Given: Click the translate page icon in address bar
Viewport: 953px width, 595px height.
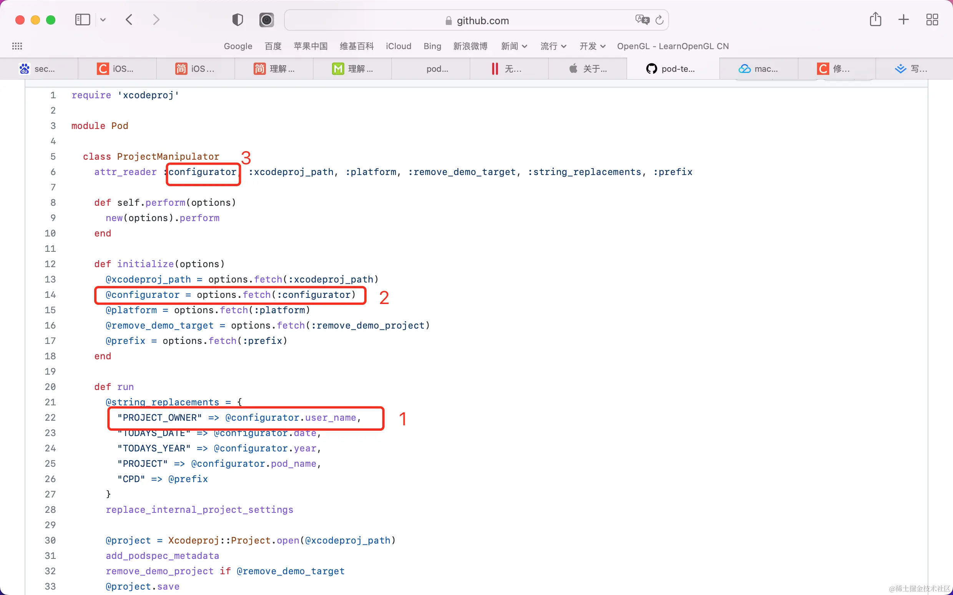Looking at the screenshot, I should [x=642, y=20].
